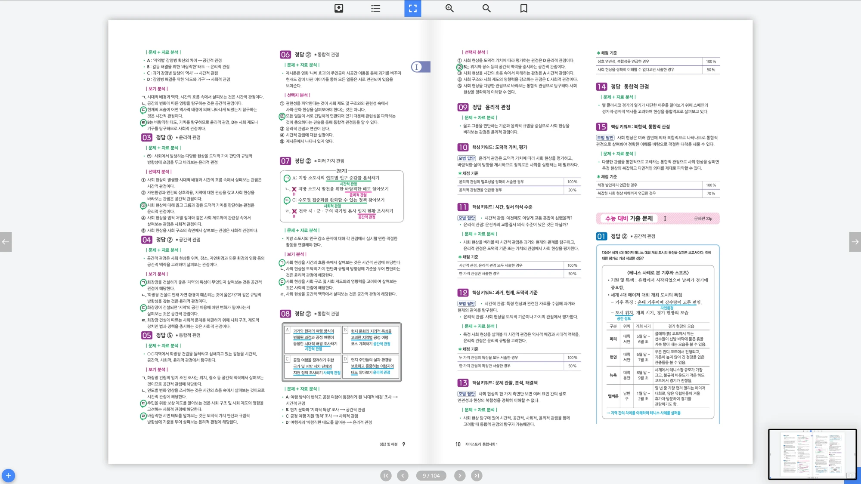Screen dimensions: 861x484
Task: Toggle the fullscreen mode button
Action: pos(412,8)
